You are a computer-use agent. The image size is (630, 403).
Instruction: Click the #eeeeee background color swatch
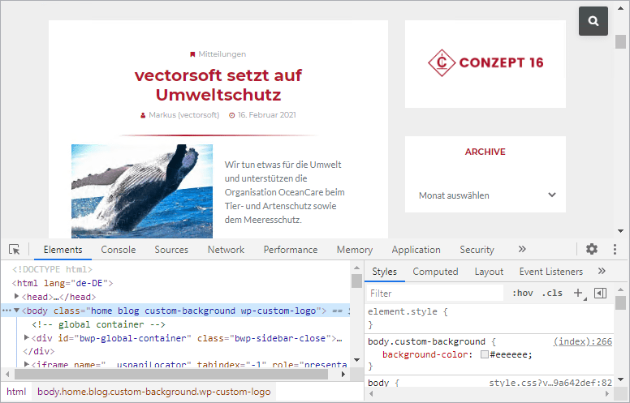click(x=484, y=355)
